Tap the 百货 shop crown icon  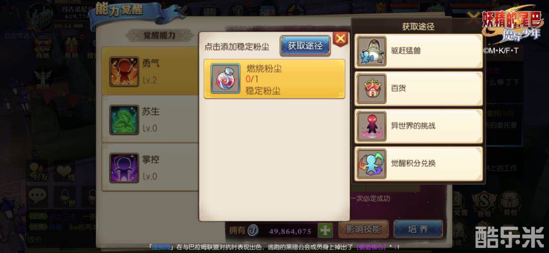coord(371,88)
